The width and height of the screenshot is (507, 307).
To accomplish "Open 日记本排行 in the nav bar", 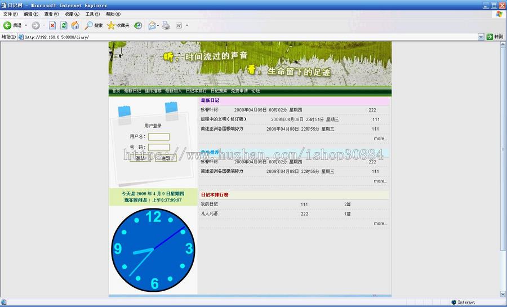I will [x=196, y=91].
